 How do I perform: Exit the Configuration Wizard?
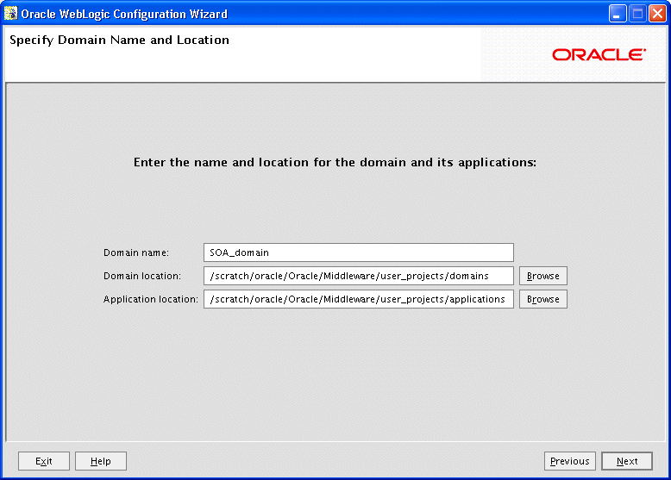pyautogui.click(x=44, y=461)
